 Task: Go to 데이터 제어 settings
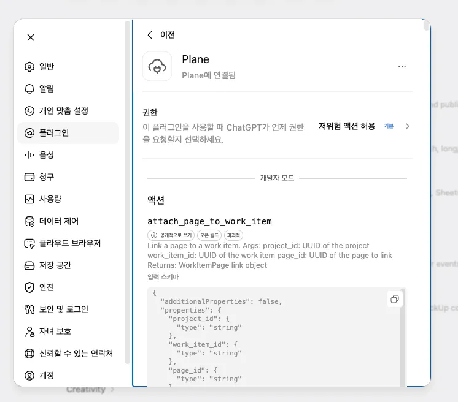point(68,221)
